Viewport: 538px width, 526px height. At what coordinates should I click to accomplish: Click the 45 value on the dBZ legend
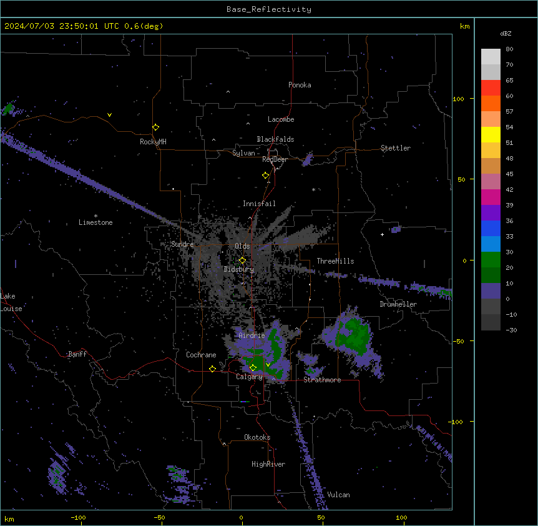pyautogui.click(x=509, y=174)
